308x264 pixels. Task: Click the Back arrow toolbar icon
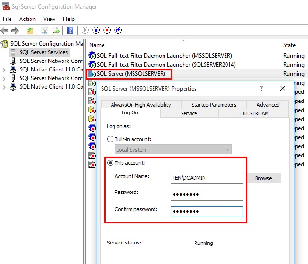(4, 30)
